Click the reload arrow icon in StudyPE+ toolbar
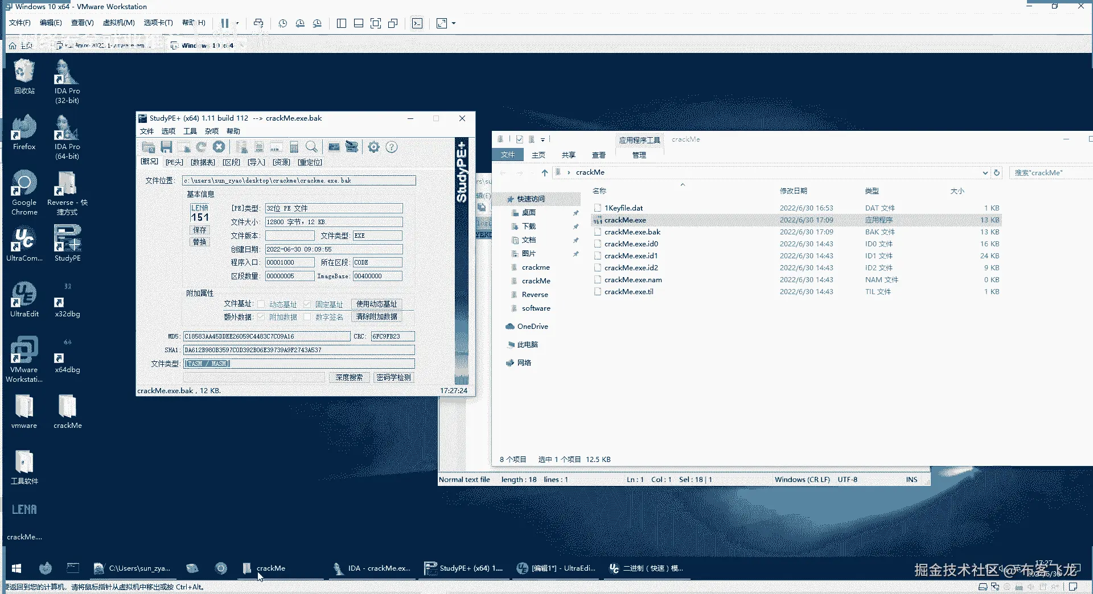The image size is (1093, 594). pos(202,147)
